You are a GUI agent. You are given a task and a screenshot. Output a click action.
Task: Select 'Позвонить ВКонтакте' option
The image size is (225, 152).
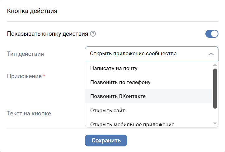point(118,96)
